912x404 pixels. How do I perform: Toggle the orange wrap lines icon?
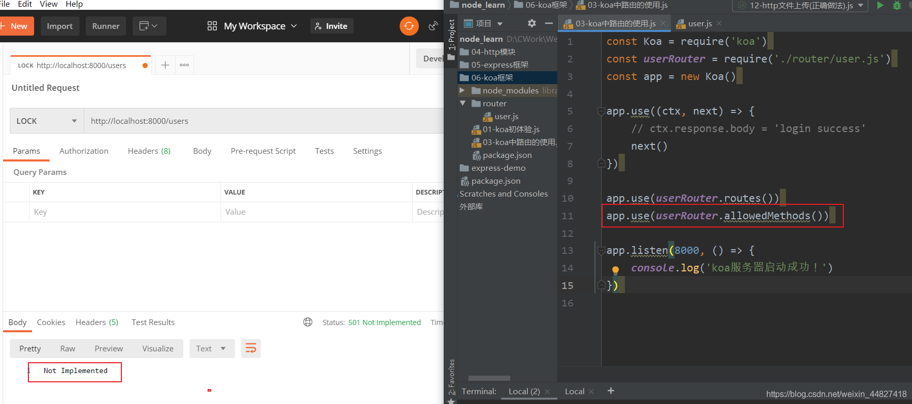tap(251, 348)
